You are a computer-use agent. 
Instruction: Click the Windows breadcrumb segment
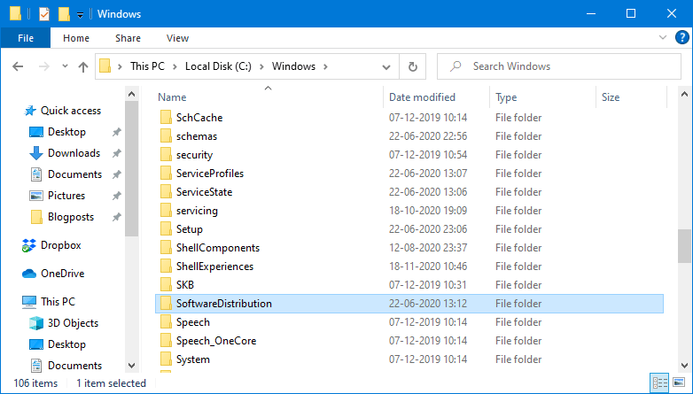tap(293, 66)
